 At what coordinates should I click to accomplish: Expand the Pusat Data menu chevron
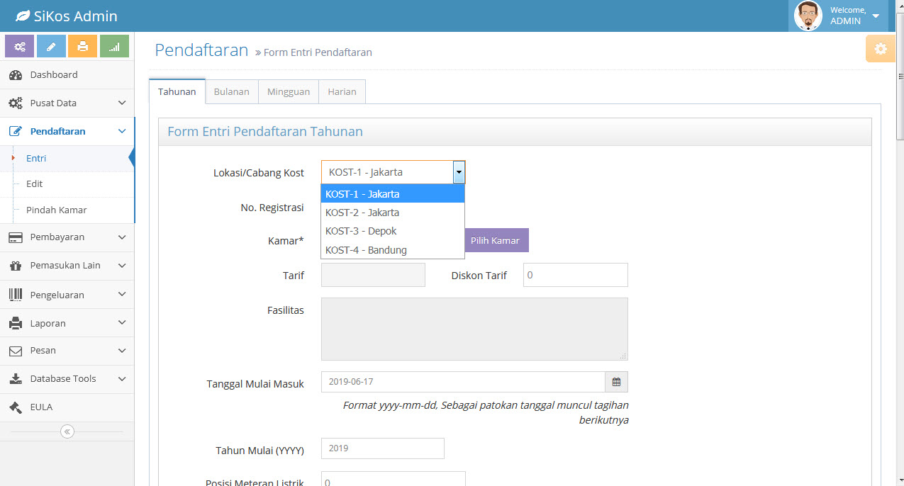(122, 103)
